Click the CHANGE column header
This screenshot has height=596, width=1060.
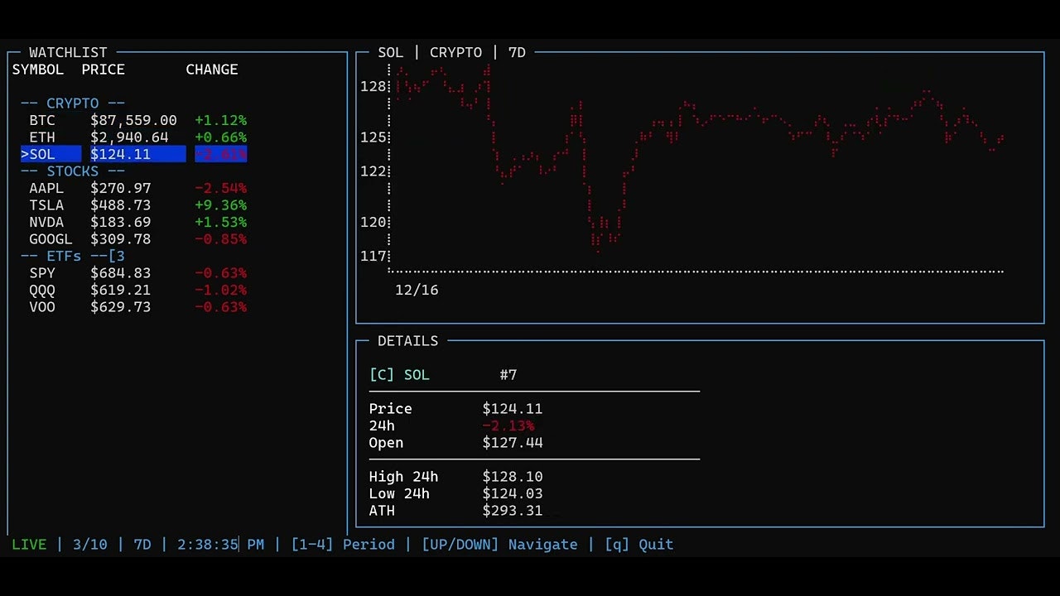coord(212,70)
